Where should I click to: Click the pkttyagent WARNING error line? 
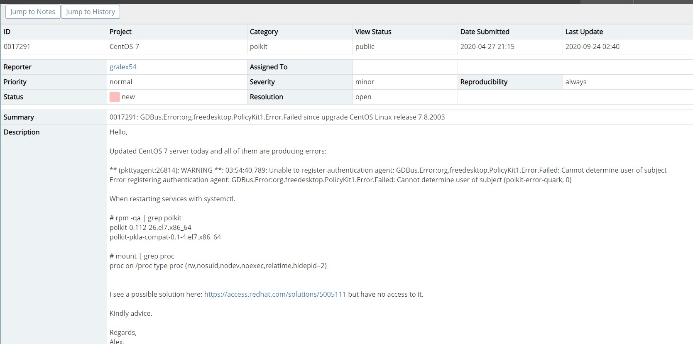(388, 170)
